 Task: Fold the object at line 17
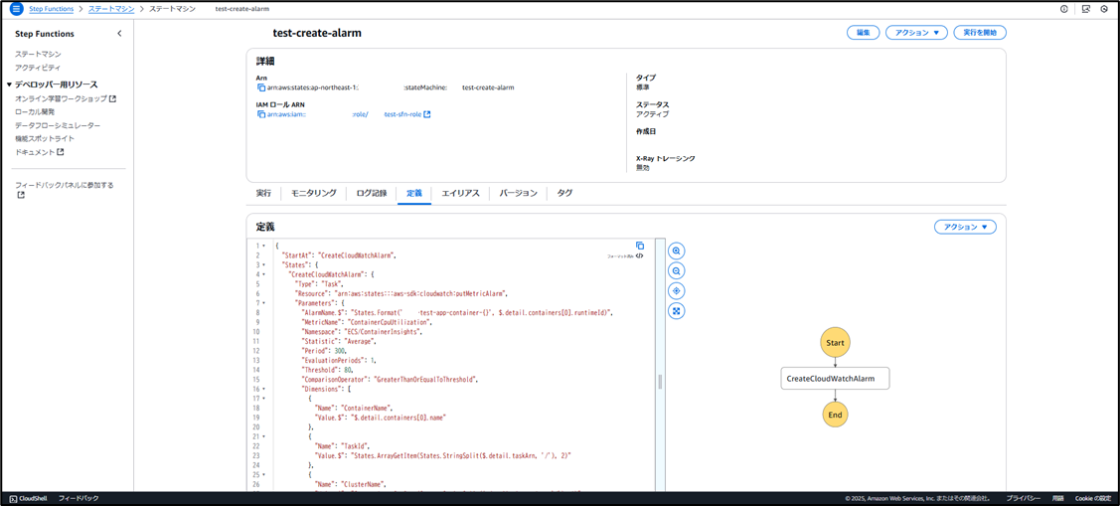click(x=263, y=398)
